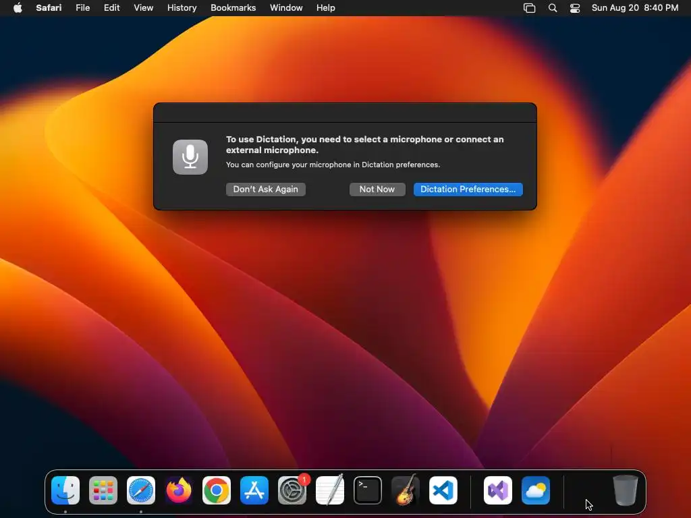691x518 pixels.
Task: Open the Trash from the Dock
Action: tap(626, 490)
